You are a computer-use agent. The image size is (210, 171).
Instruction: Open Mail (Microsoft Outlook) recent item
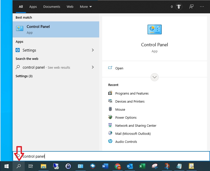coord(133,134)
